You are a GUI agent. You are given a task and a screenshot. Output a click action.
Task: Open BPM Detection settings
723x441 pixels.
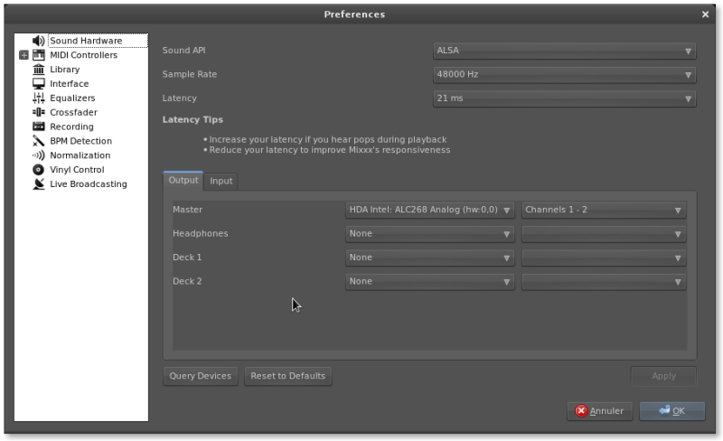click(x=80, y=141)
